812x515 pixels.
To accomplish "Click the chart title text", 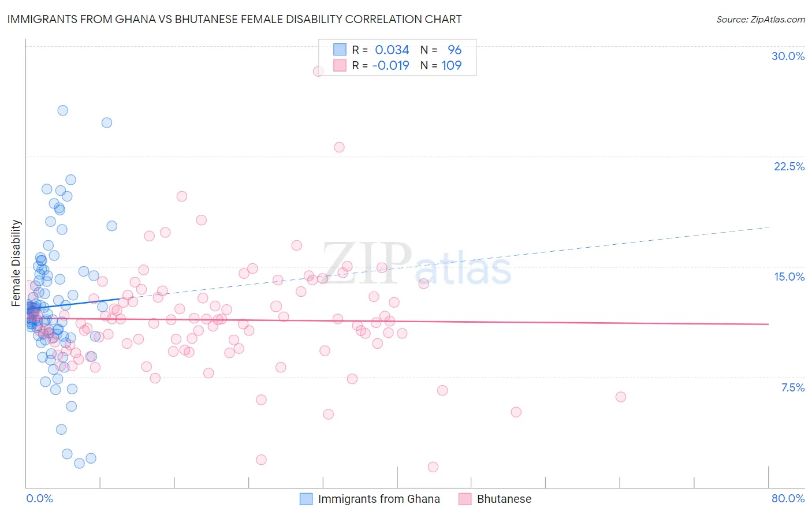I will (x=234, y=19).
